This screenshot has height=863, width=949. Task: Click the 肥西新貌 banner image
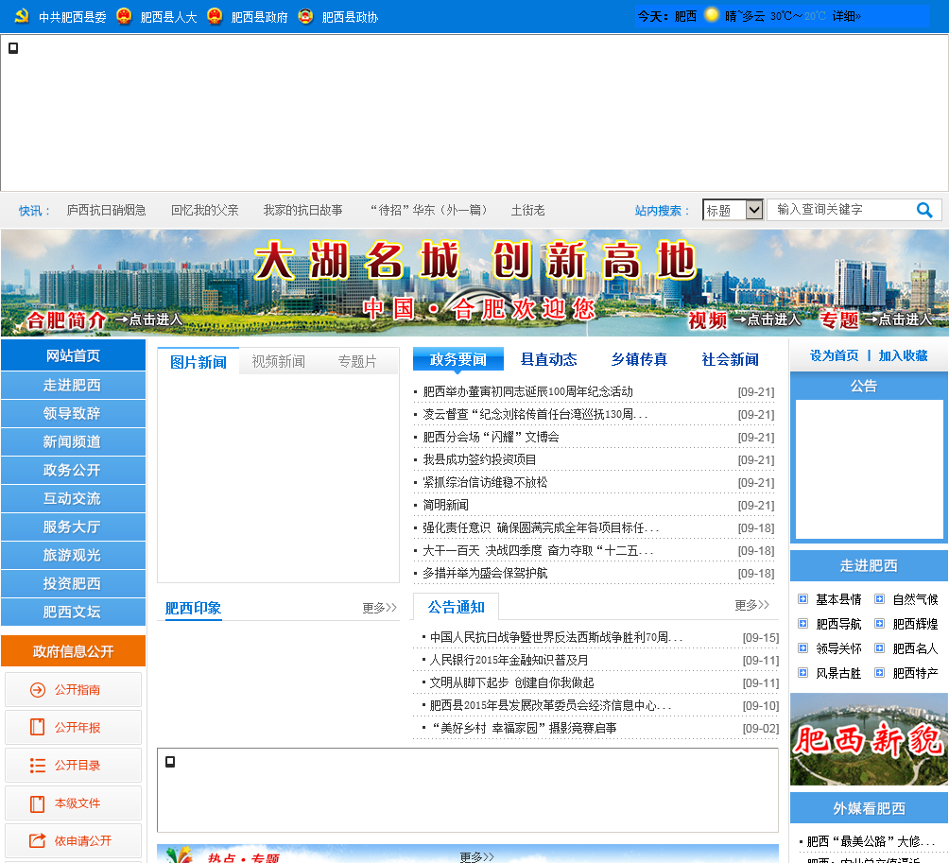(868, 739)
